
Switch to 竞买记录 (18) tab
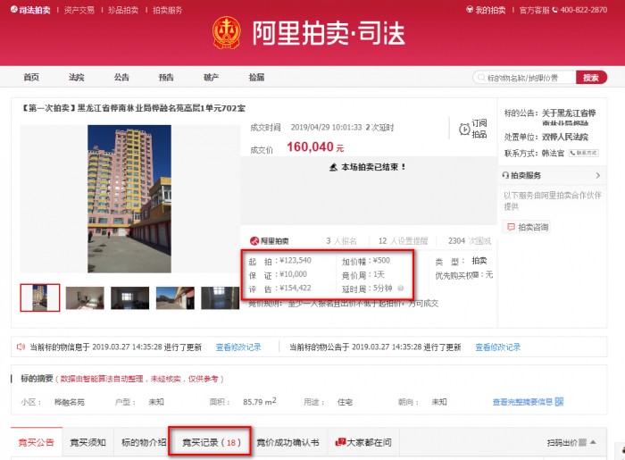pyautogui.click(x=211, y=441)
